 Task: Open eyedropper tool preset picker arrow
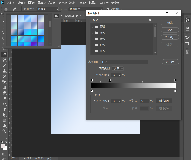click(x=19, y=9)
